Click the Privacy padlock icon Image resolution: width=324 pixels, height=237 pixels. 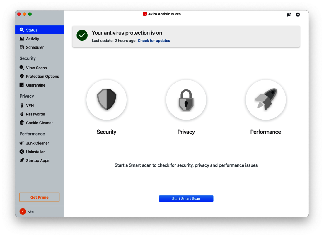click(x=186, y=100)
